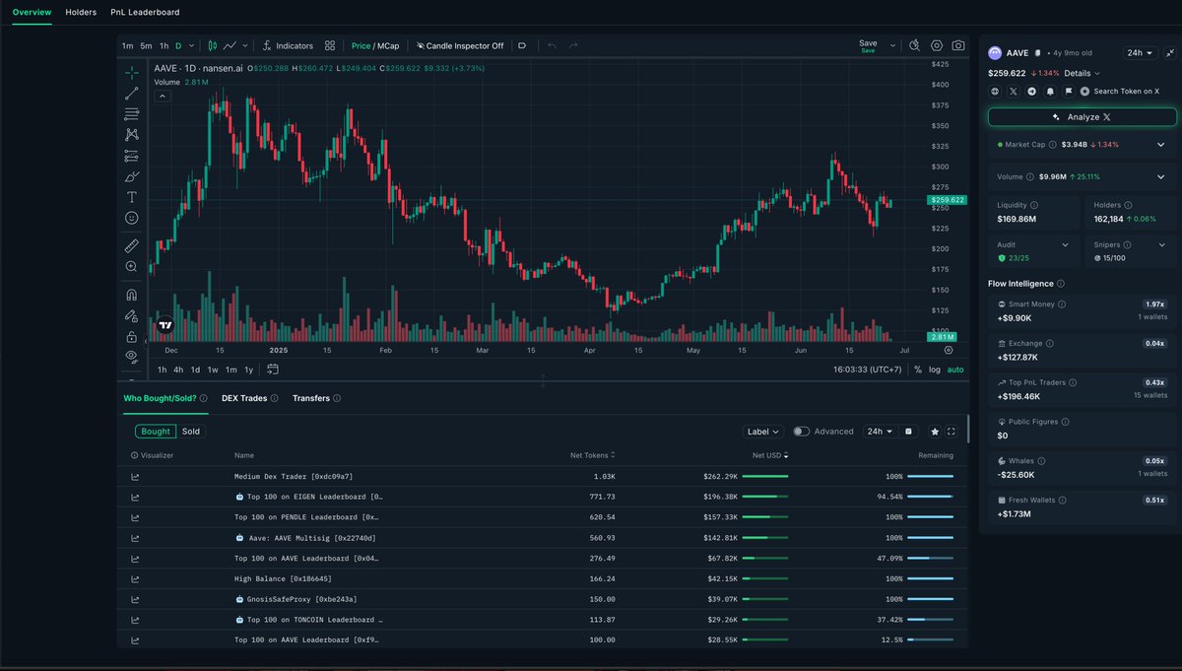Toggle the auto scale option
This screenshot has width=1182, height=671.
click(955, 369)
